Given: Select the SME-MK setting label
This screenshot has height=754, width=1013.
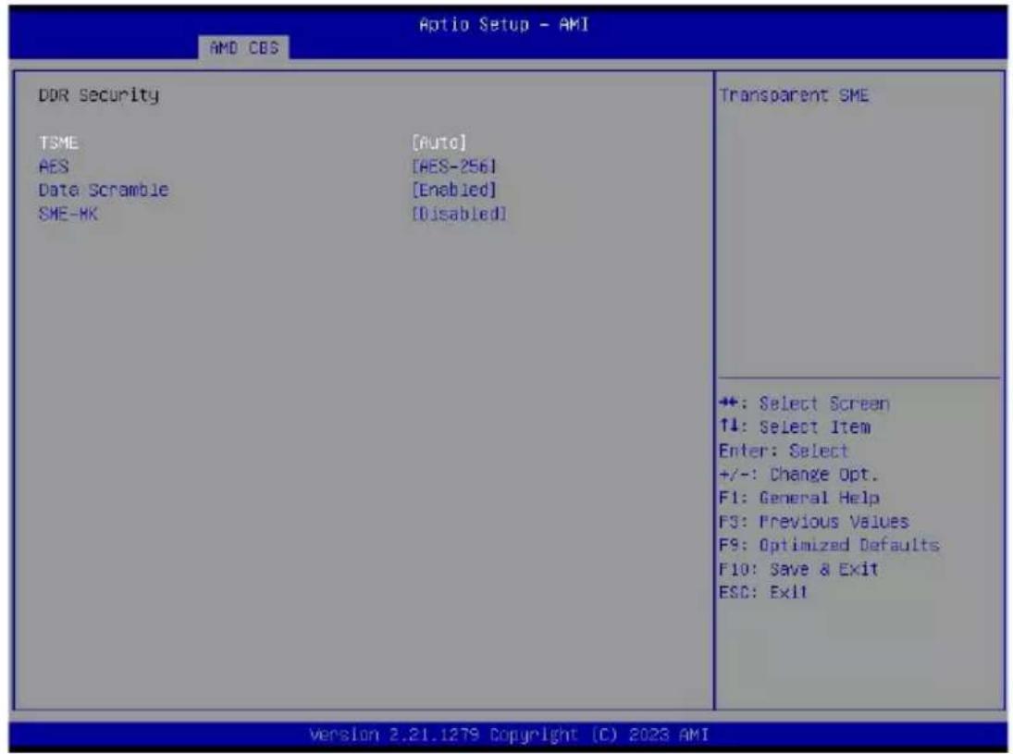Looking at the screenshot, I should click(68, 214).
